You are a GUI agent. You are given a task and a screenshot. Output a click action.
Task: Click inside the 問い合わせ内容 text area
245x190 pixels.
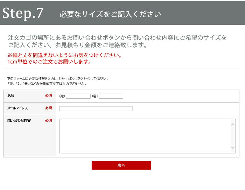145,136
